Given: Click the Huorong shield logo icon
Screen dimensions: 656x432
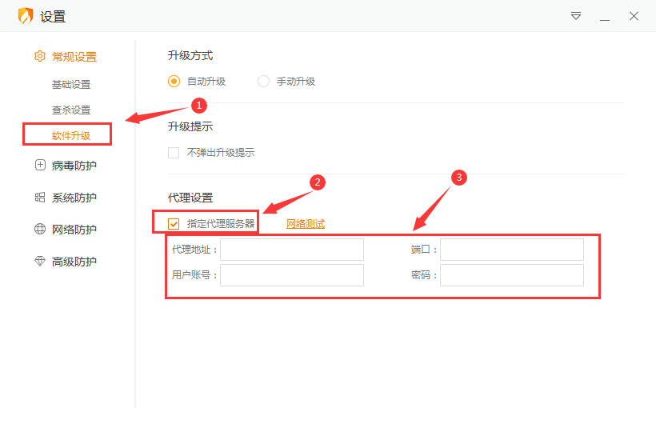Looking at the screenshot, I should point(26,16).
